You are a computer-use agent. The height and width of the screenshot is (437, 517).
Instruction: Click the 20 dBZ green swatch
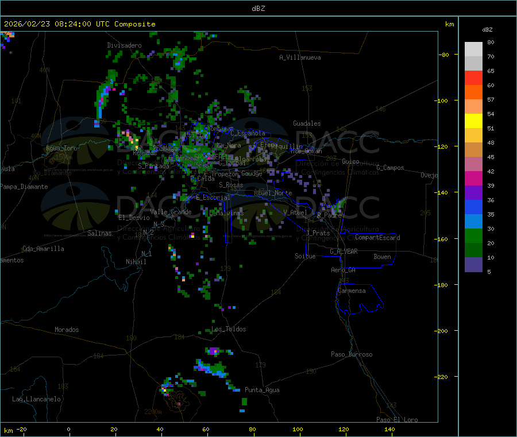tap(473, 250)
